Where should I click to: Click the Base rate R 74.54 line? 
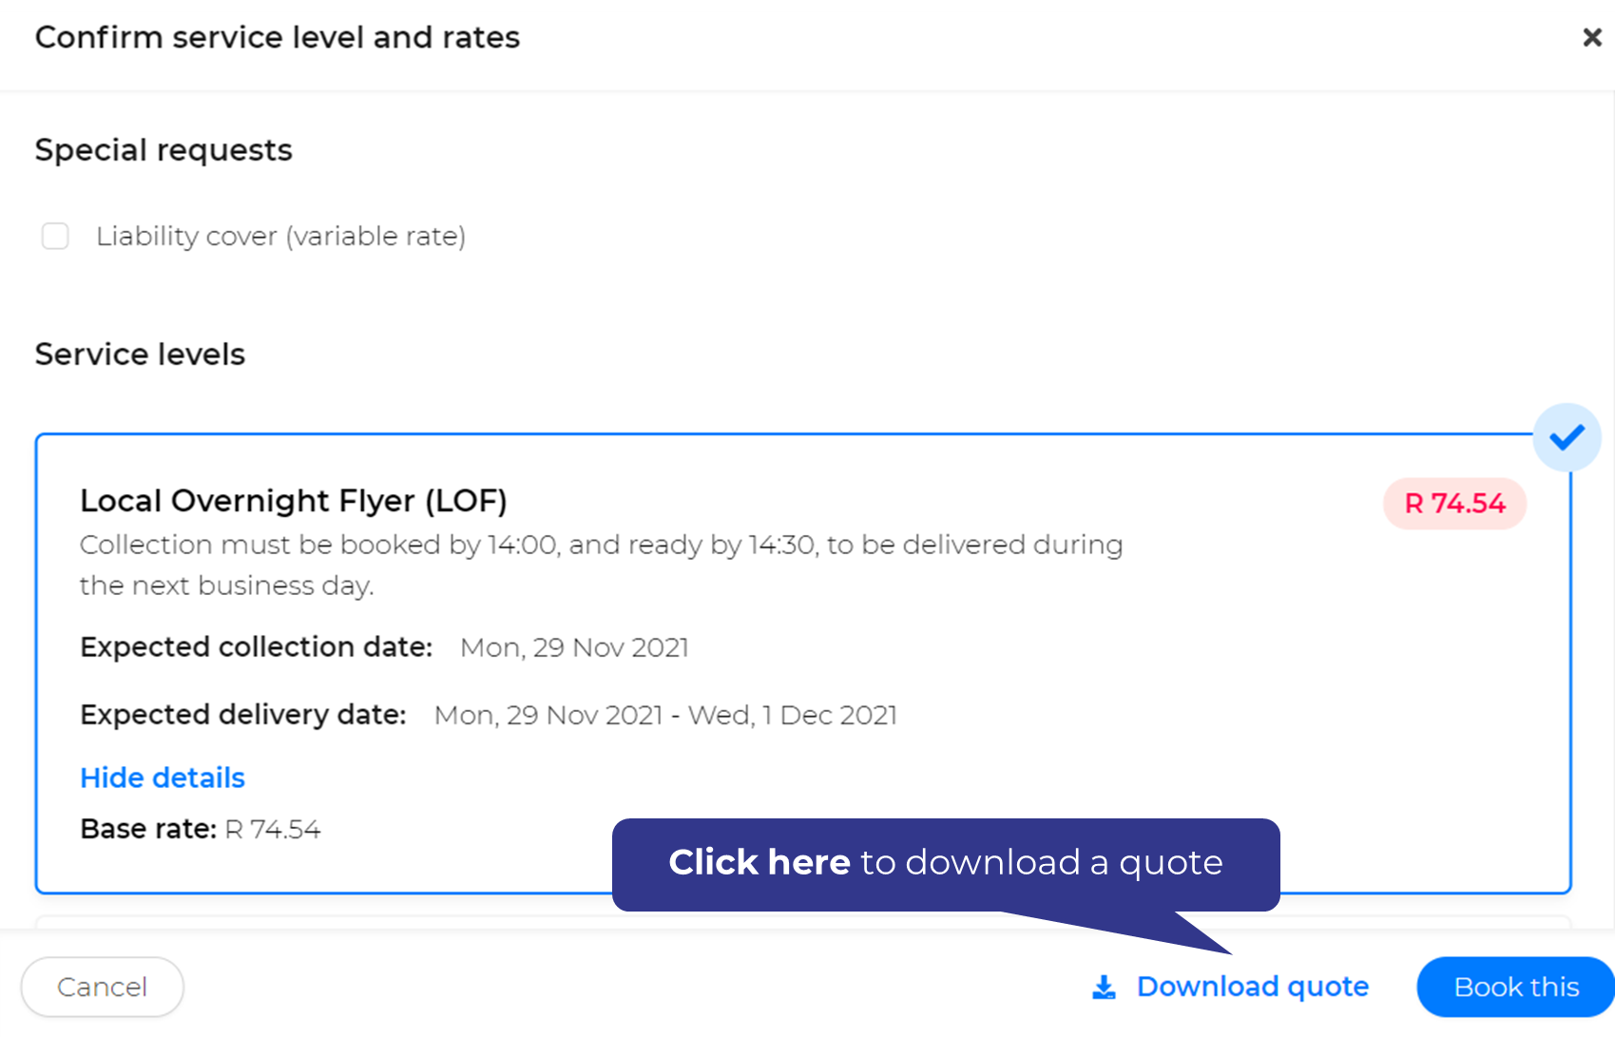click(201, 829)
